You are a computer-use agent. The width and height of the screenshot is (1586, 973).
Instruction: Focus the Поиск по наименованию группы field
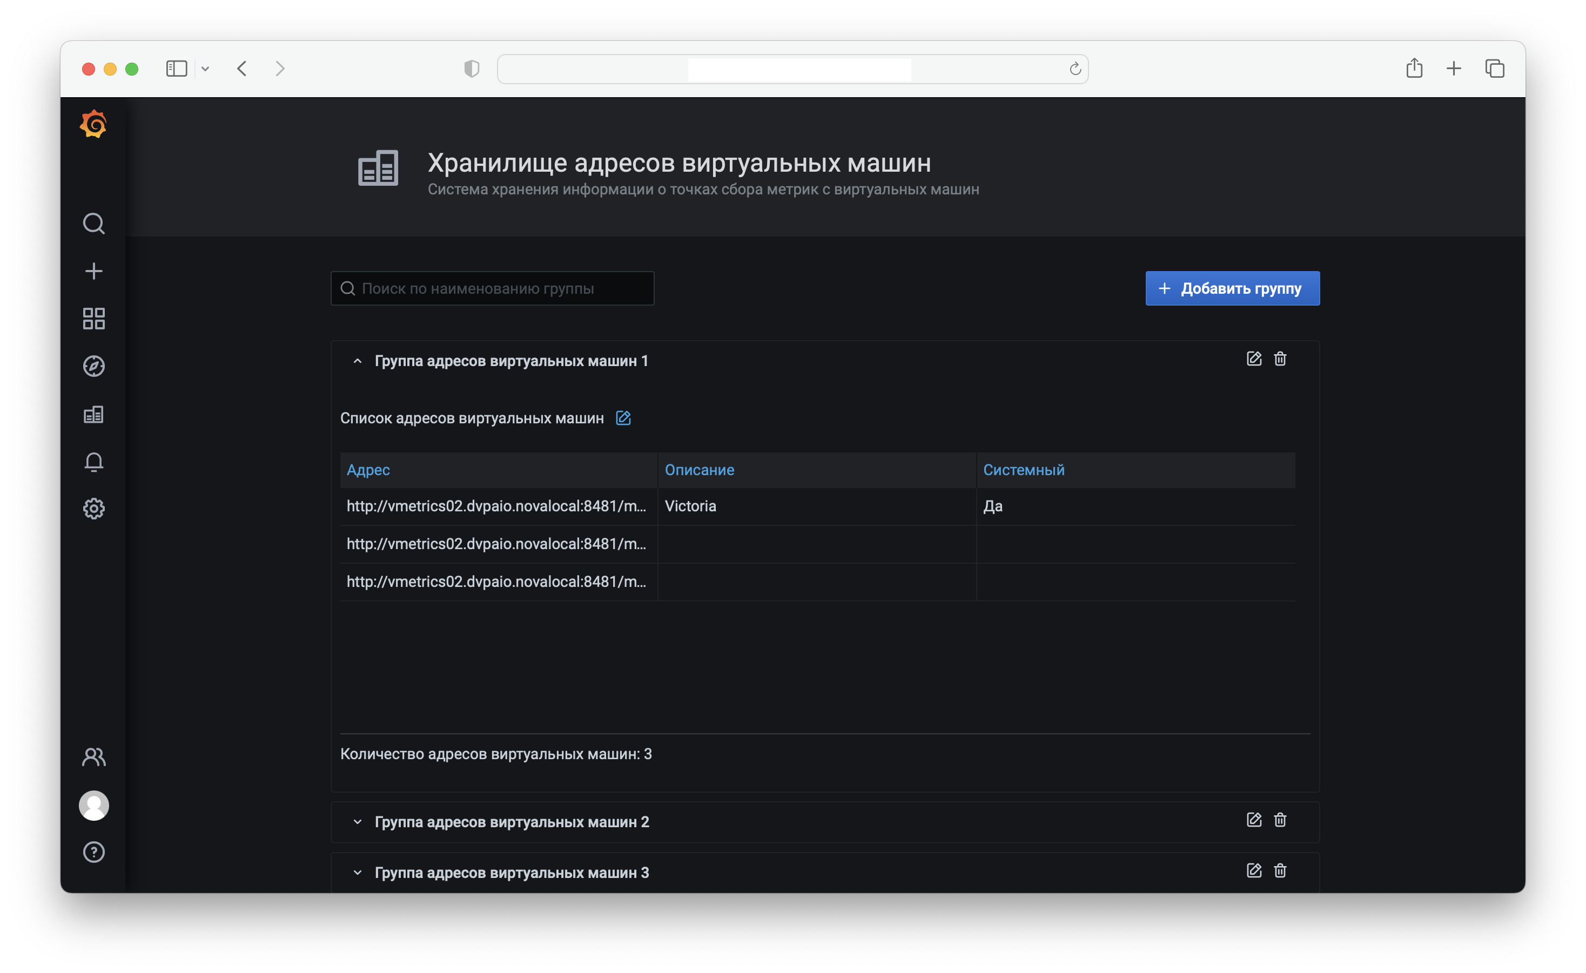(x=493, y=288)
